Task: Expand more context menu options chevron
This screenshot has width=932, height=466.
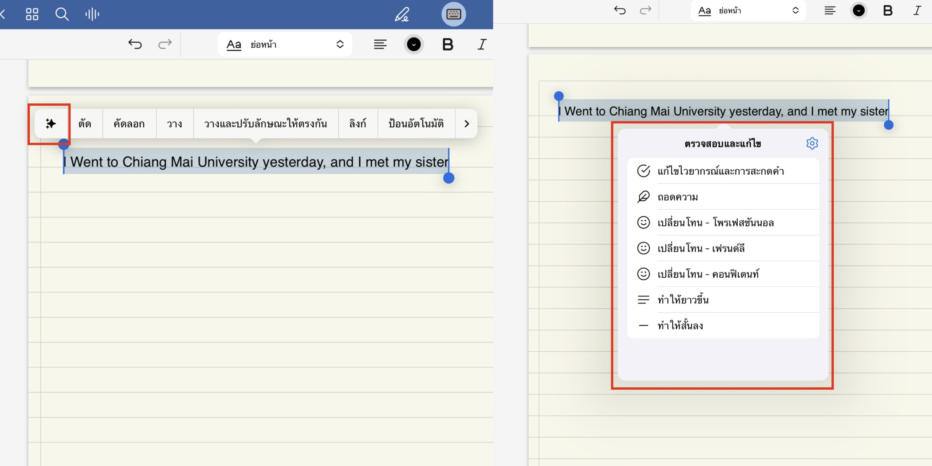Action: (467, 124)
